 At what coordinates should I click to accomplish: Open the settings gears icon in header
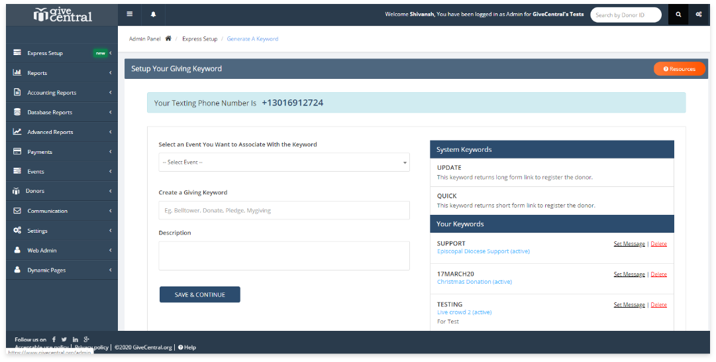click(x=699, y=15)
